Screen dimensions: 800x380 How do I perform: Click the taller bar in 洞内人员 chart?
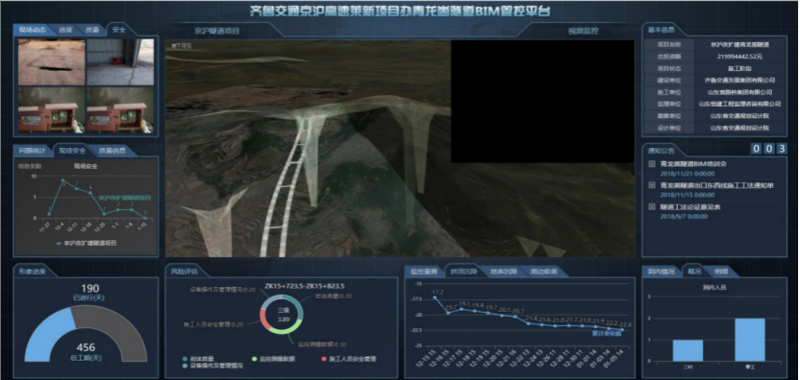coord(749,340)
